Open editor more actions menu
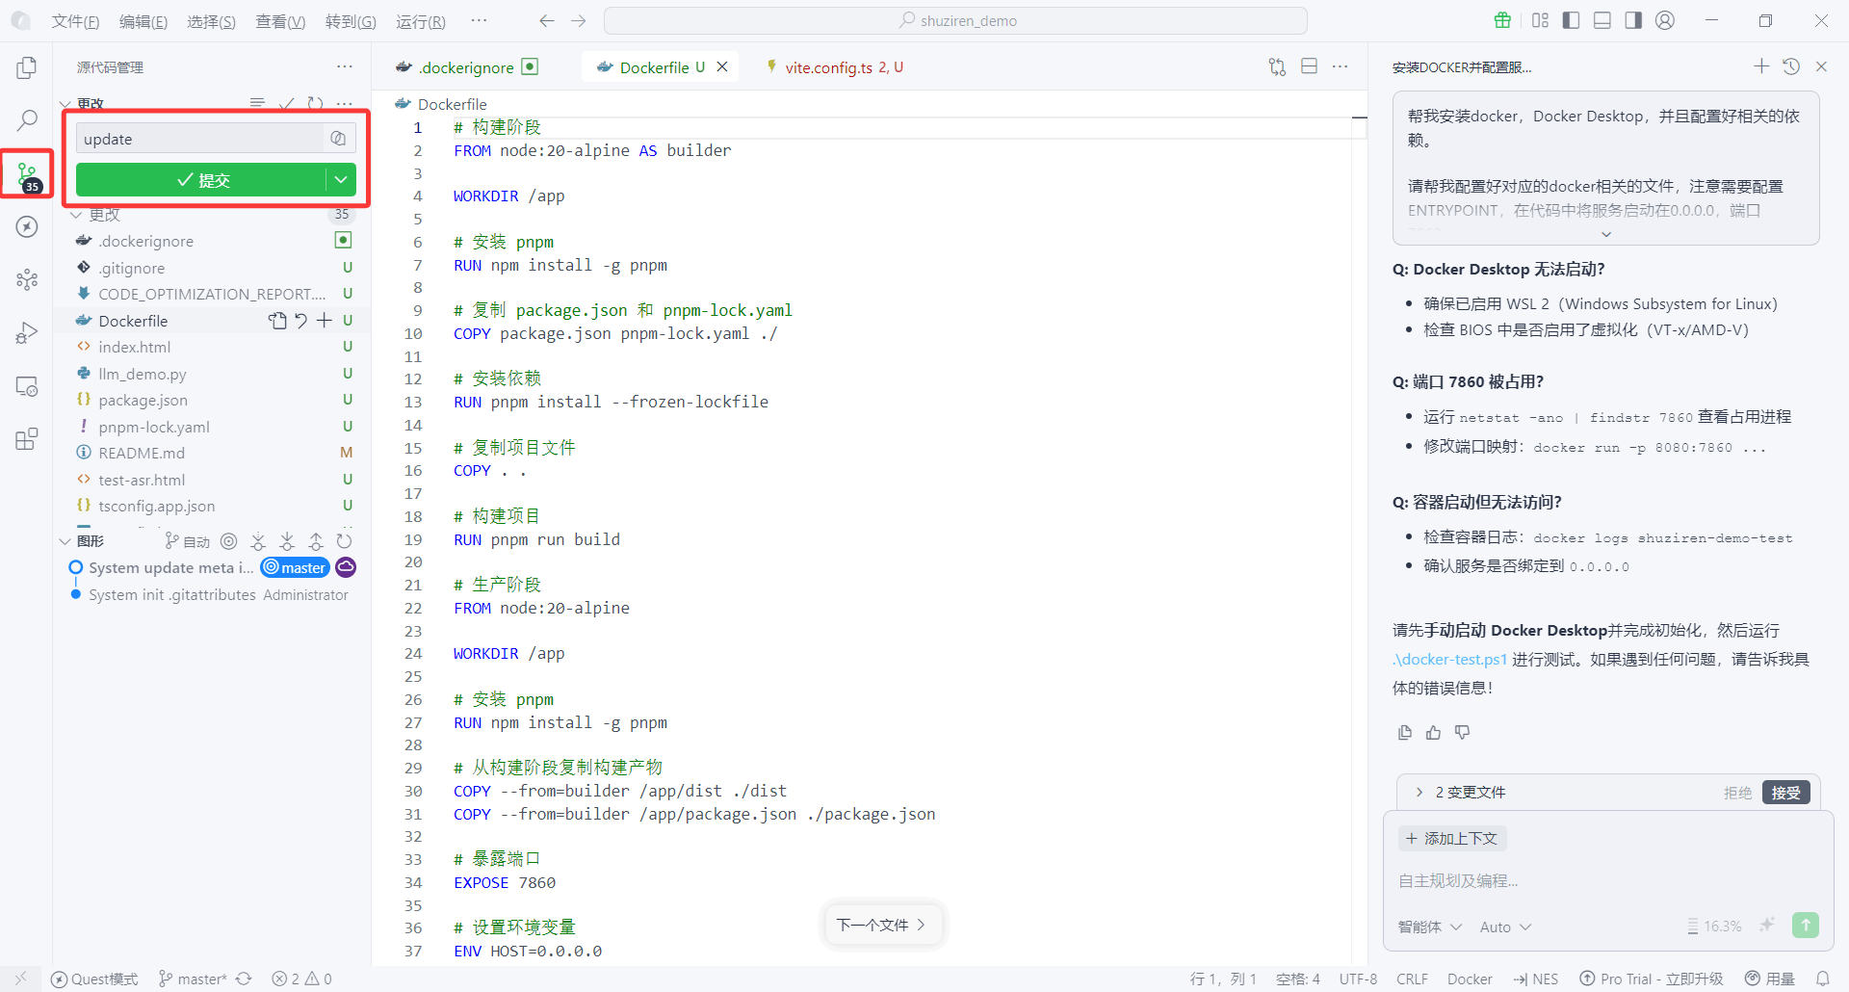 1340,66
